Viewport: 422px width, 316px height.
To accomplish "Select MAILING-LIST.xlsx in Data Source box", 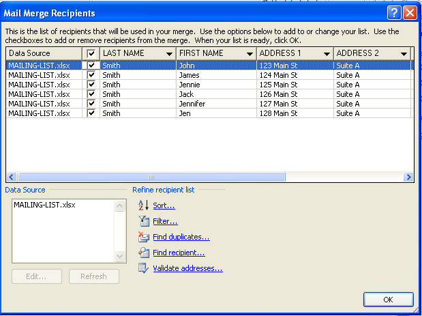I will [44, 205].
